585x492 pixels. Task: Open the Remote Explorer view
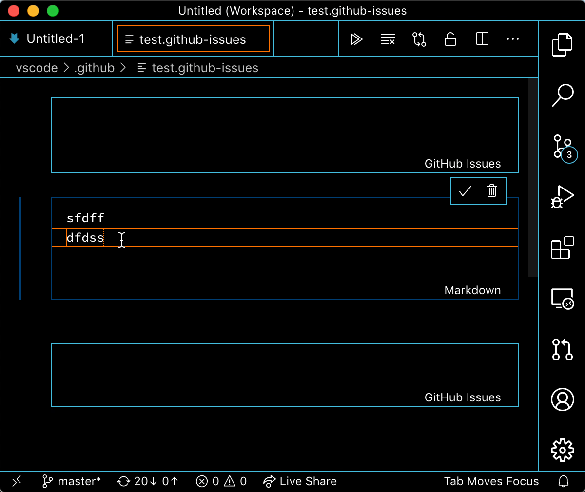(x=562, y=298)
